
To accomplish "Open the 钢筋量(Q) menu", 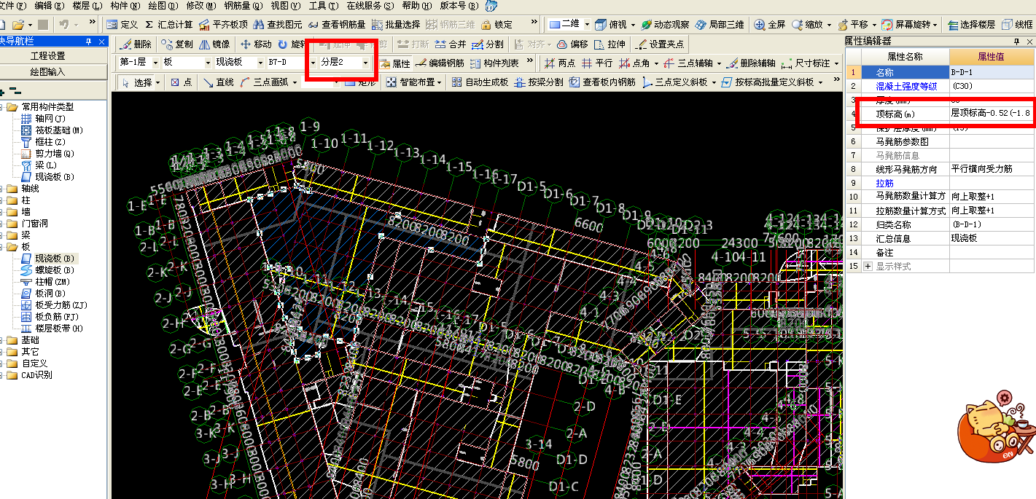I will click(x=244, y=6).
